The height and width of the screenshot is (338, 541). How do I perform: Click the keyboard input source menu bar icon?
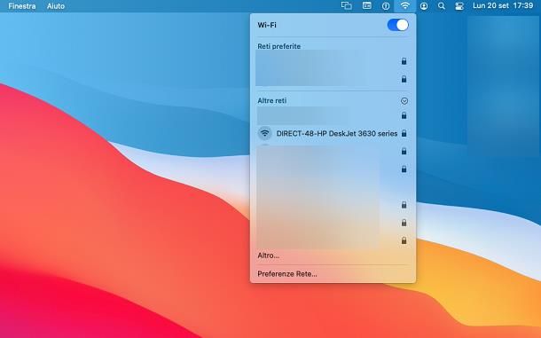pos(367,6)
